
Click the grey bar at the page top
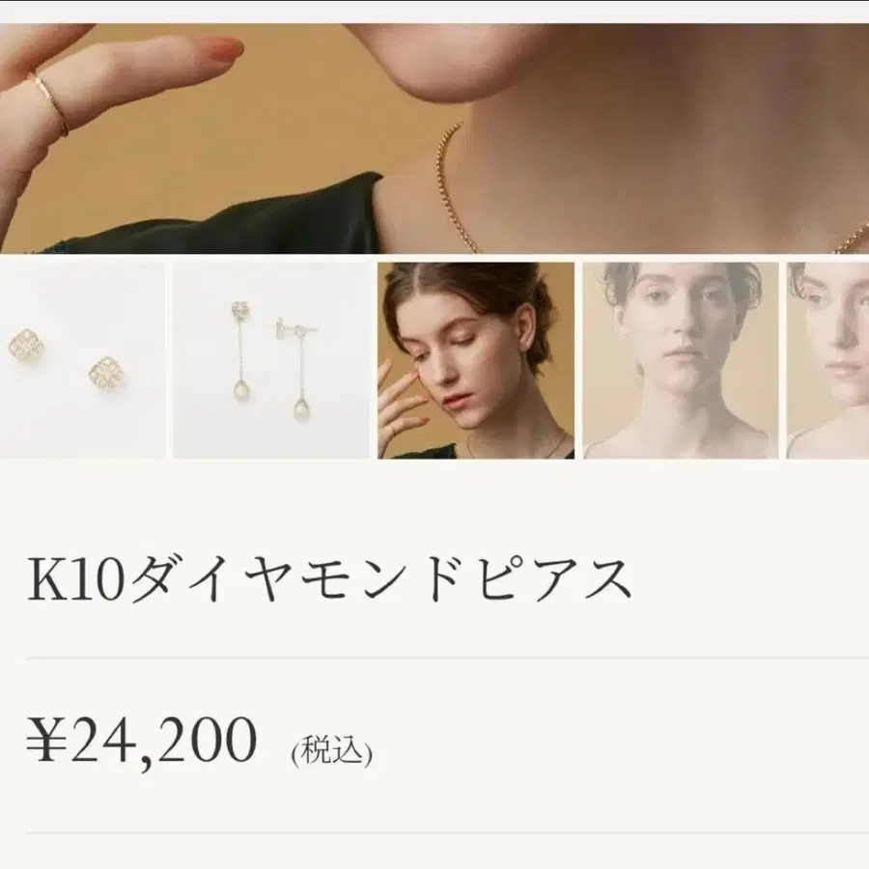pos(434,12)
